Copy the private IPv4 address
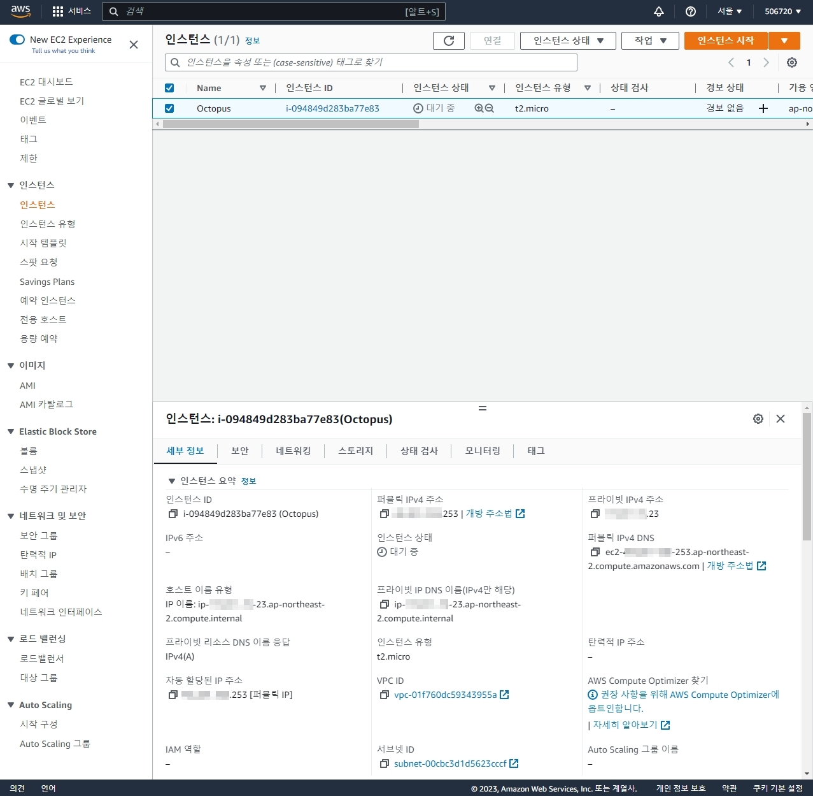The width and height of the screenshot is (813, 796). point(595,514)
